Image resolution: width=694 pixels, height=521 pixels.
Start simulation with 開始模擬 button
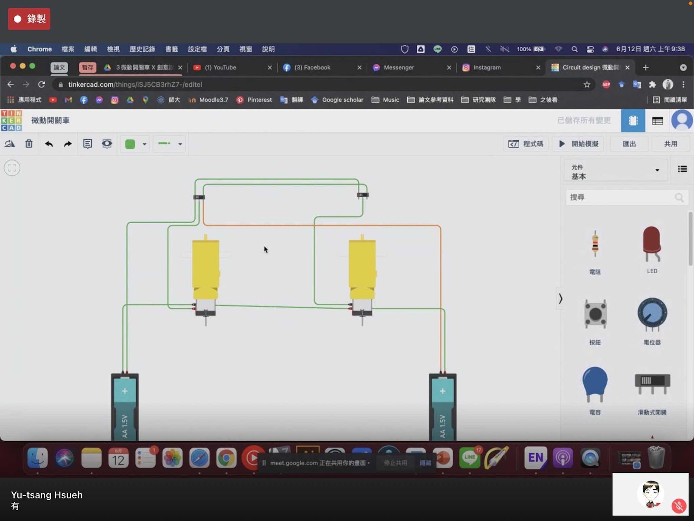[x=579, y=144]
